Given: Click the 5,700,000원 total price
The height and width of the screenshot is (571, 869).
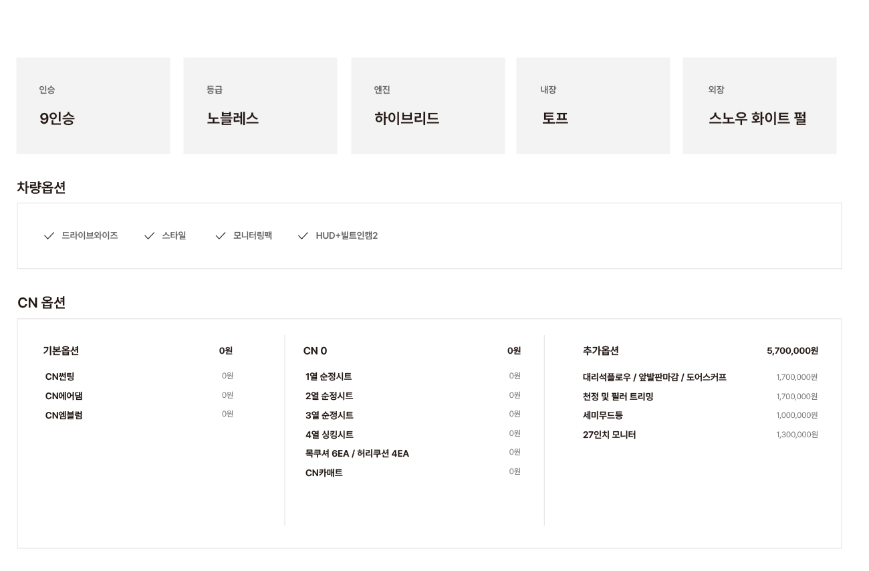Looking at the screenshot, I should tap(792, 351).
